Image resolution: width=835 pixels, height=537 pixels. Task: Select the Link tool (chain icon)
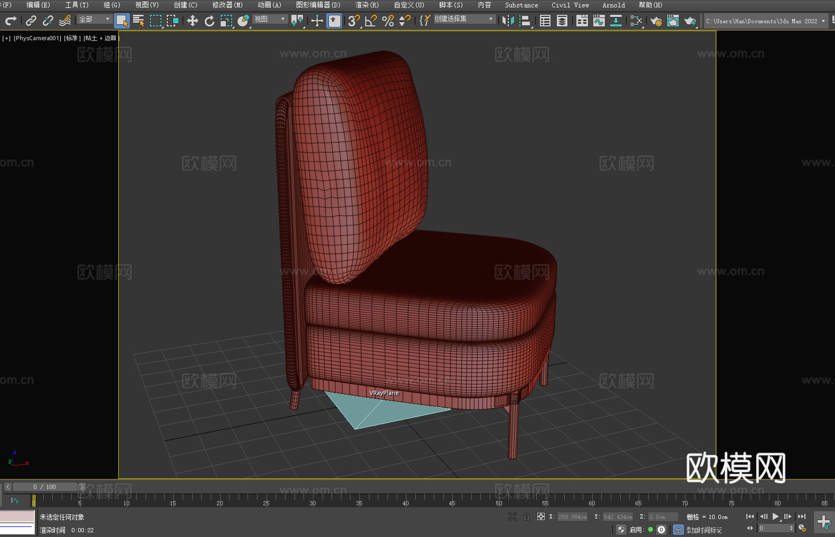pos(31,21)
